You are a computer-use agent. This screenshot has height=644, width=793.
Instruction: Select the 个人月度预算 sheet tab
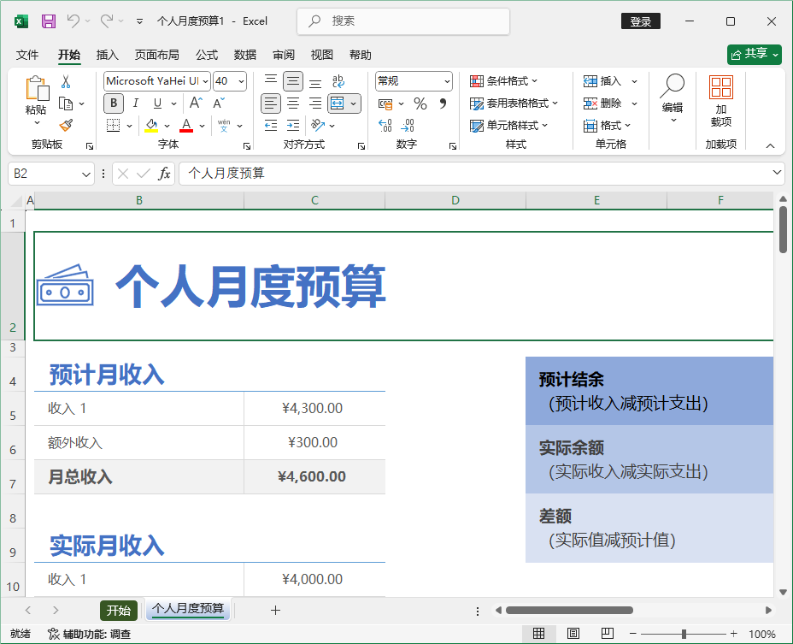[x=187, y=611]
